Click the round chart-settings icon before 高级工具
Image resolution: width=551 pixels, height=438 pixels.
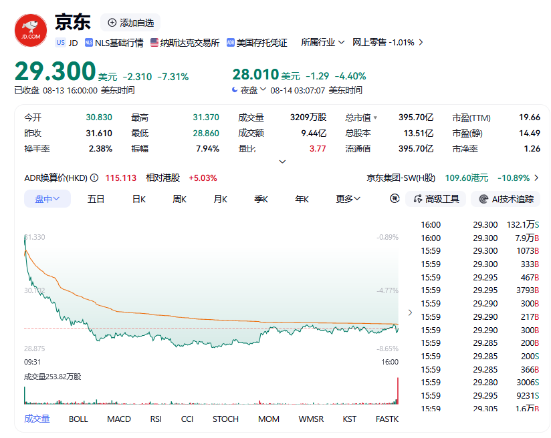pos(395,199)
